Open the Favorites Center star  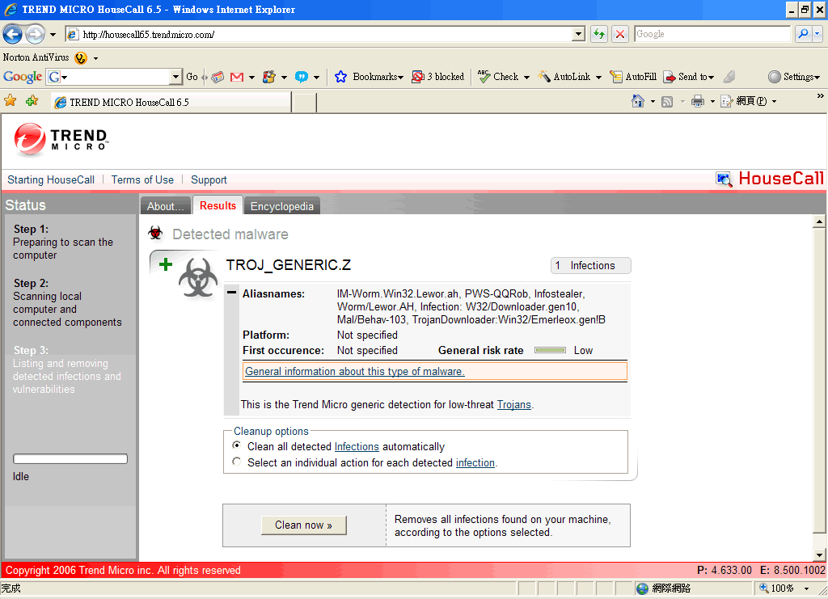[10, 101]
